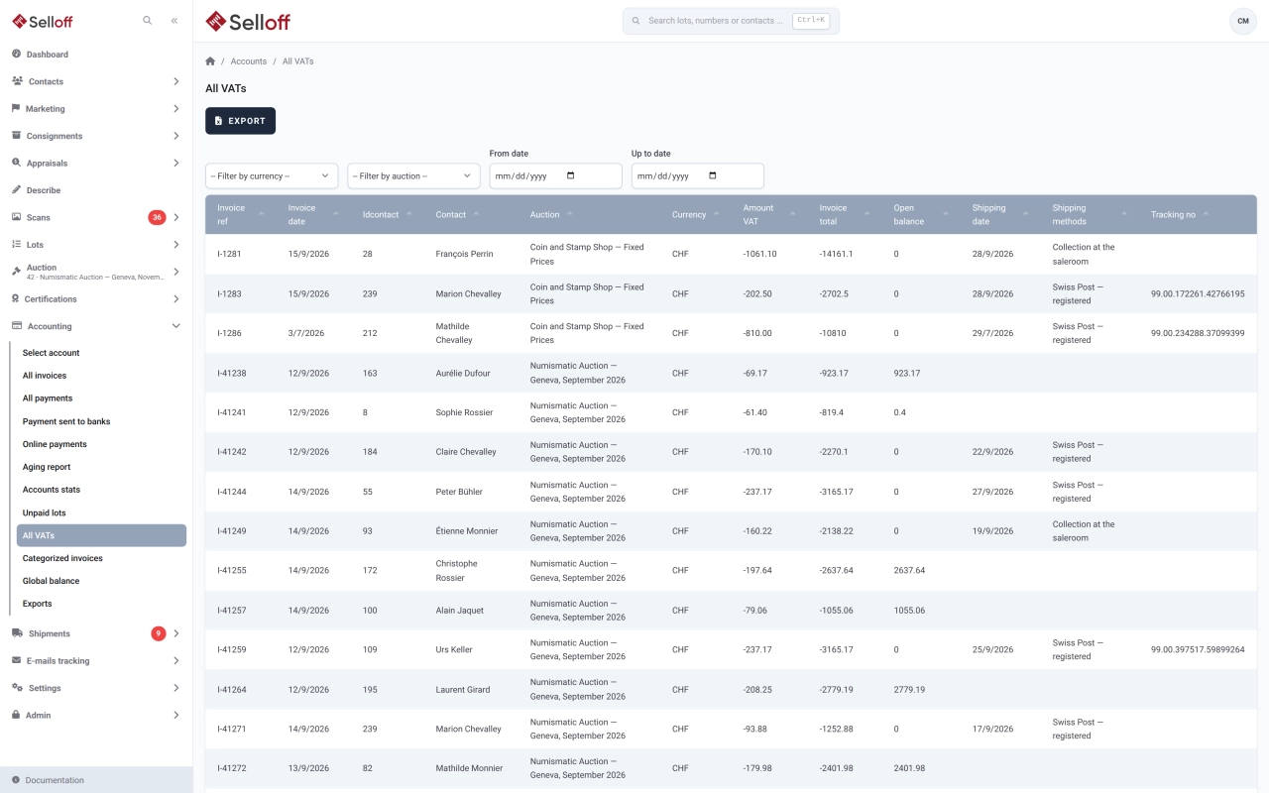Click contact name François Perrin

pyautogui.click(x=464, y=254)
